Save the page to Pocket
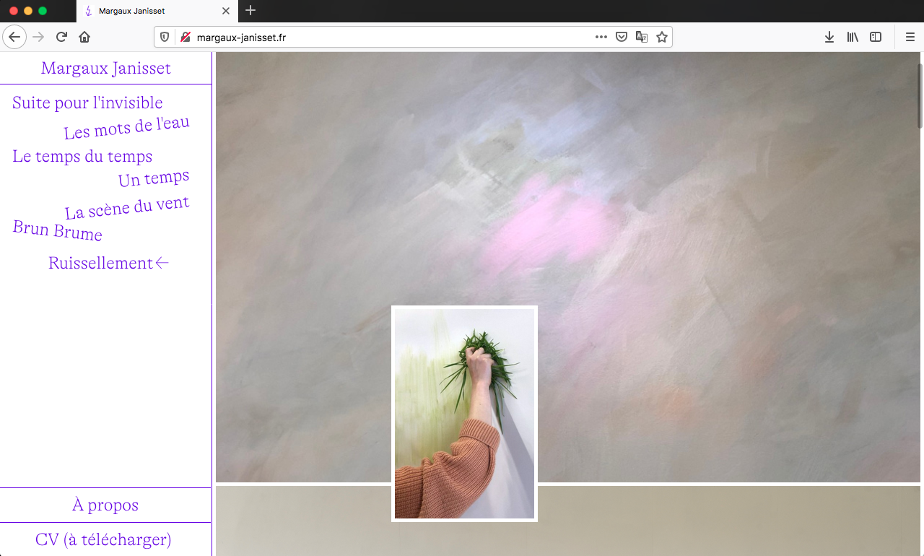Viewport: 924px width, 556px height. tap(622, 37)
